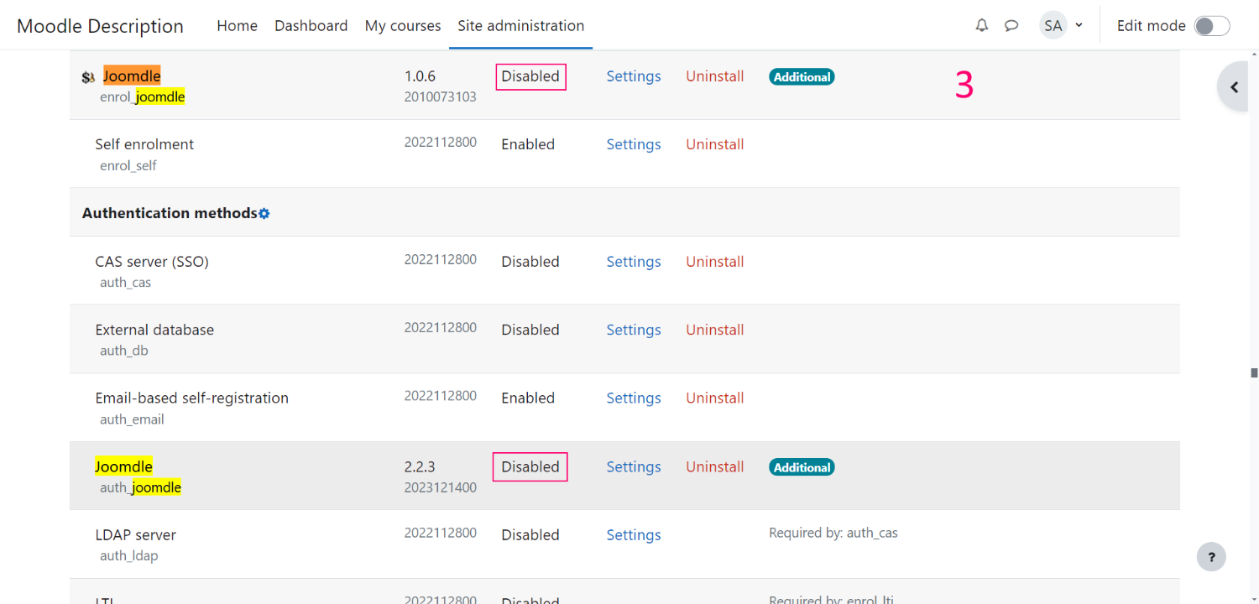This screenshot has width=1259, height=604.
Task: Open the My courses tab
Action: pyautogui.click(x=403, y=26)
